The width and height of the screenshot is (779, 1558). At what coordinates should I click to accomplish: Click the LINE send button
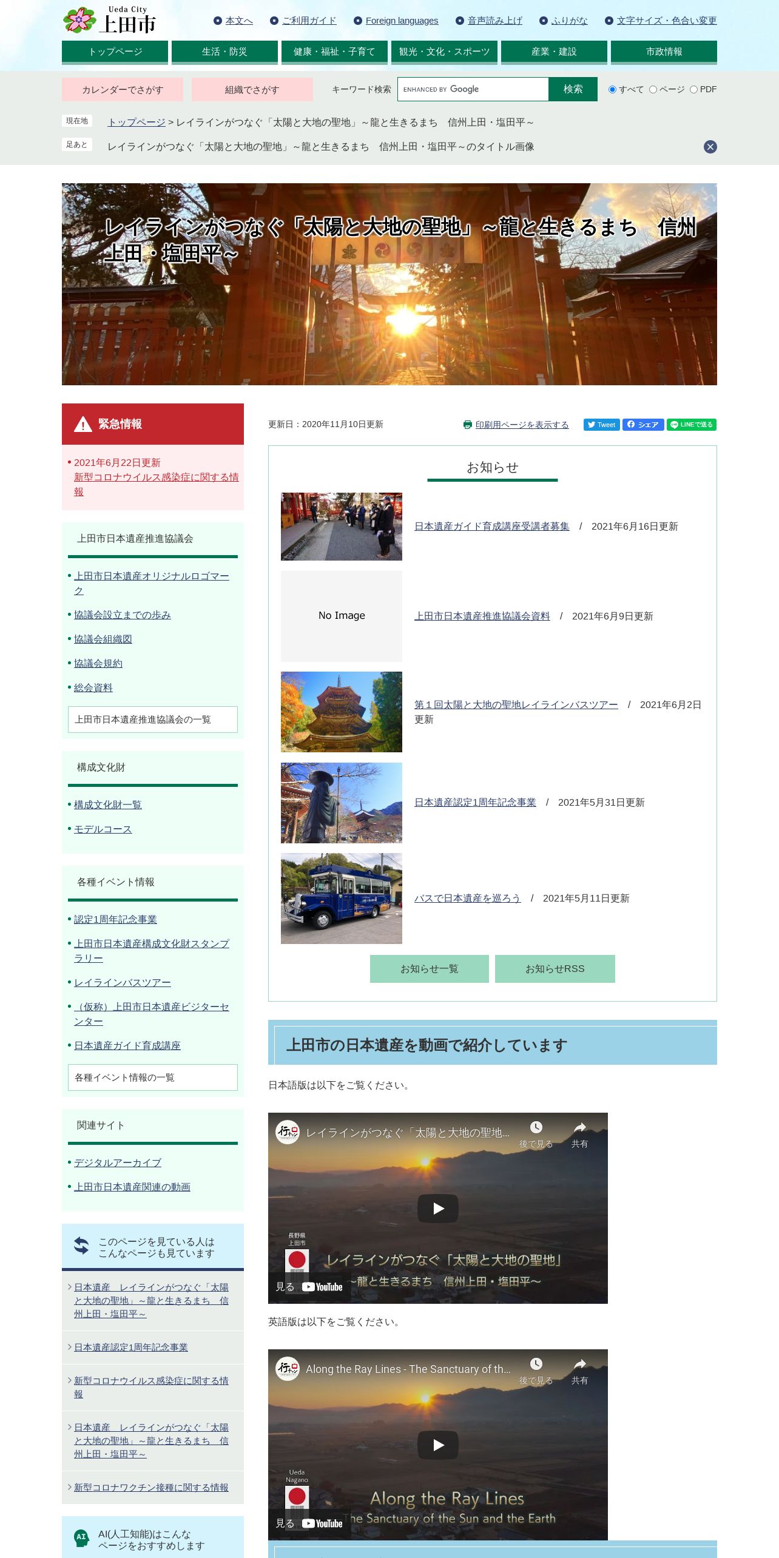pyautogui.click(x=692, y=425)
